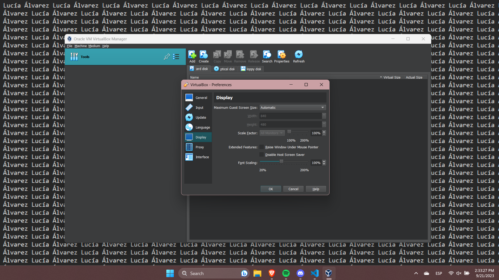Pin the Tools panel with pushpin icon
The width and height of the screenshot is (499, 280).
167,56
